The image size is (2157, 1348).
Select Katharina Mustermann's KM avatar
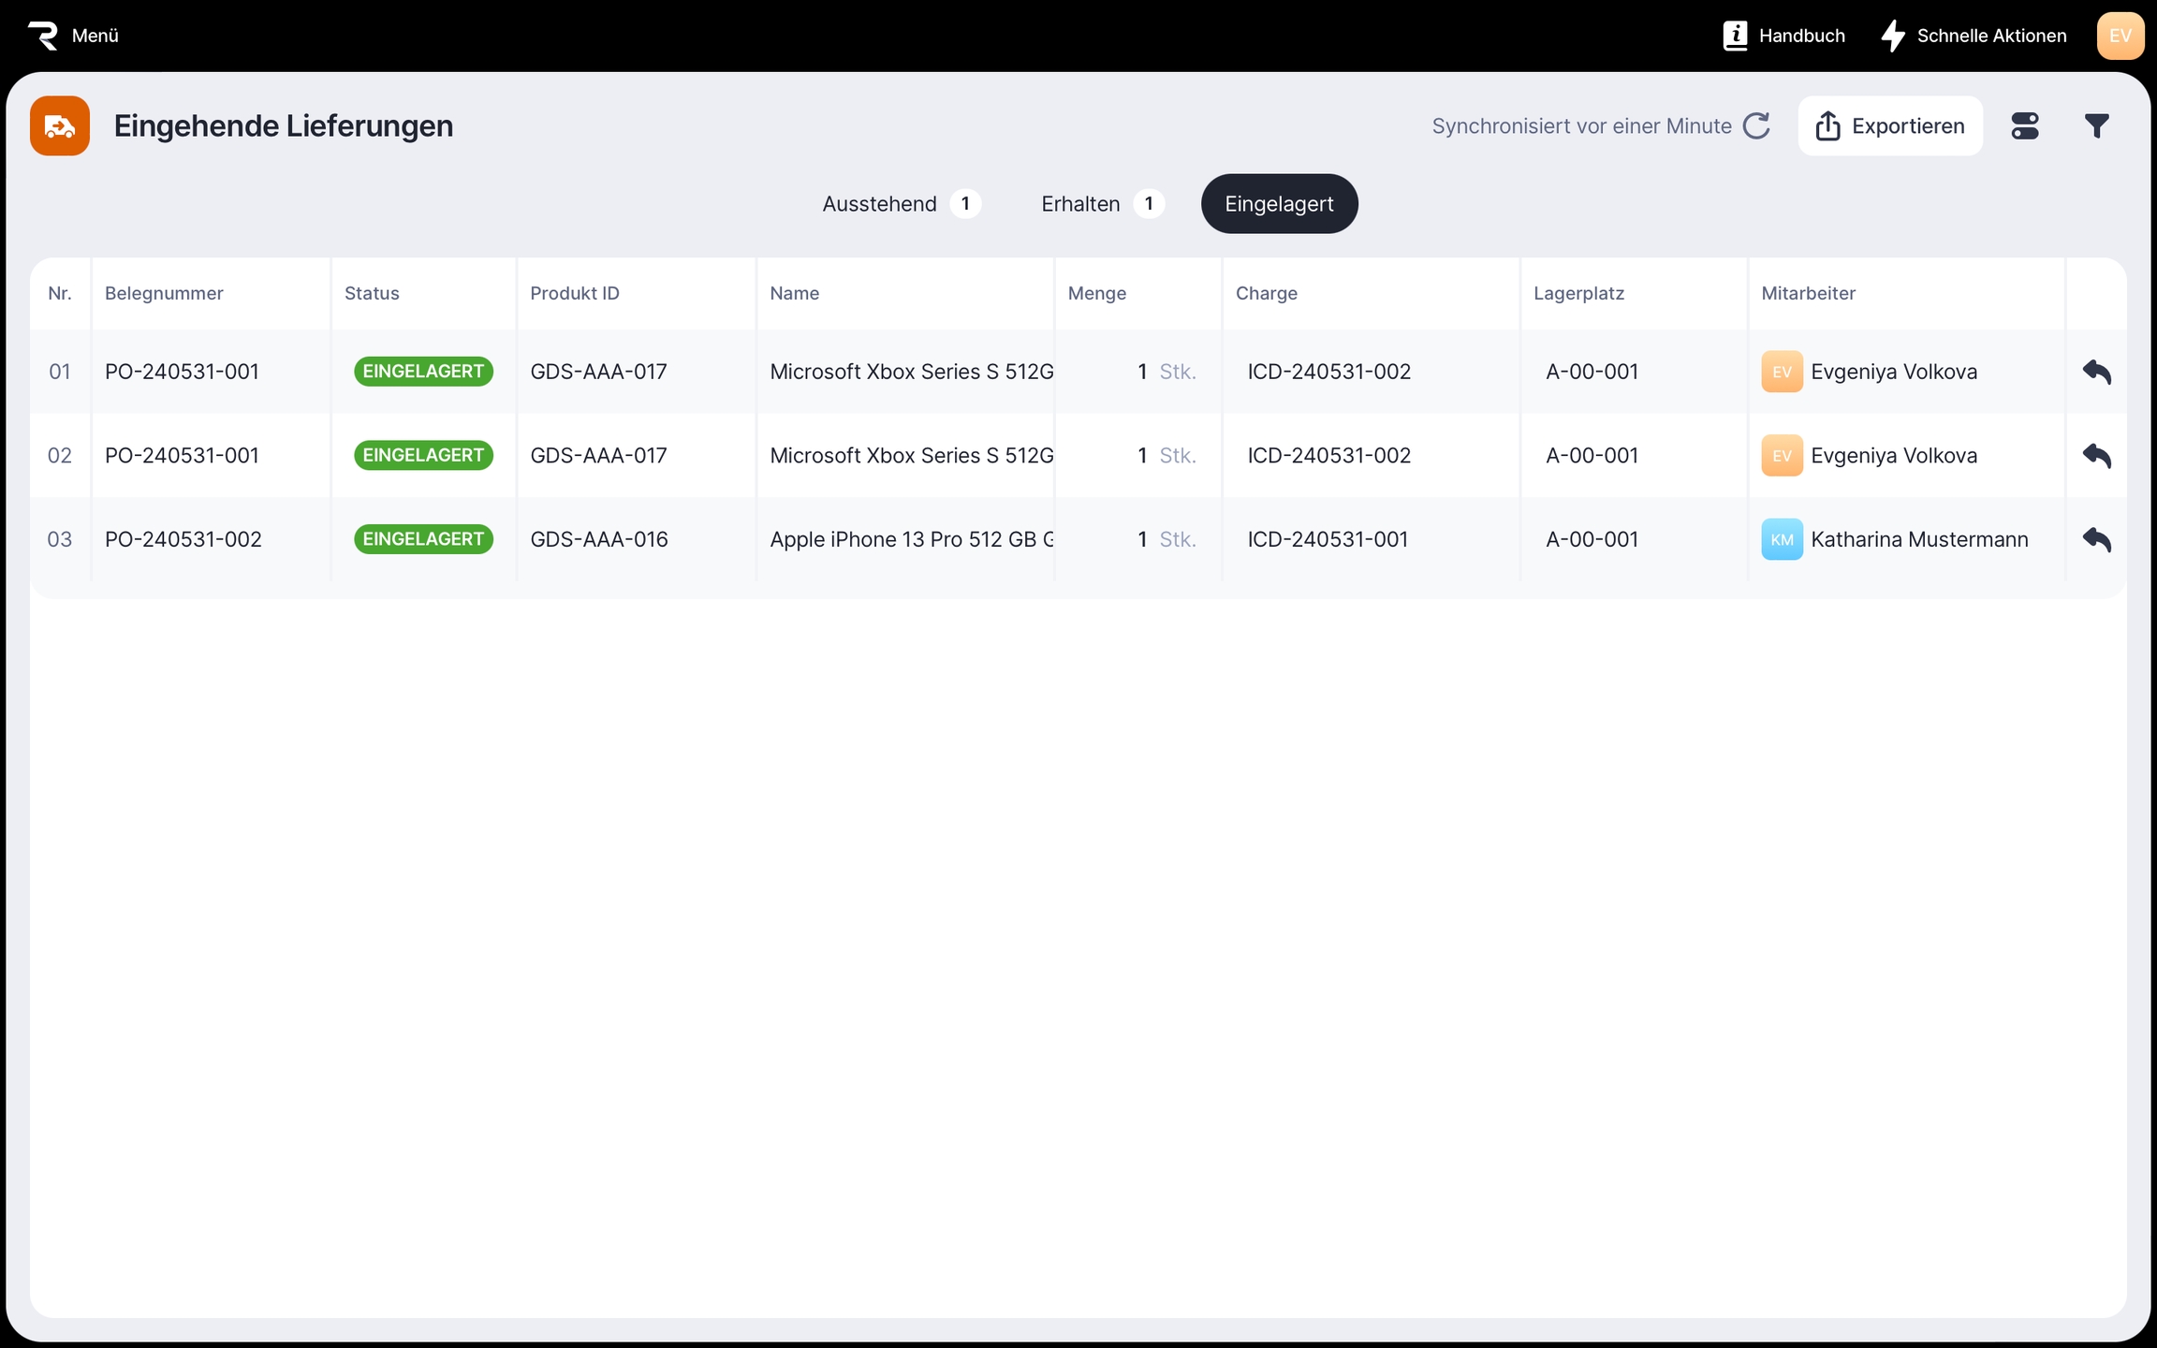(1782, 539)
